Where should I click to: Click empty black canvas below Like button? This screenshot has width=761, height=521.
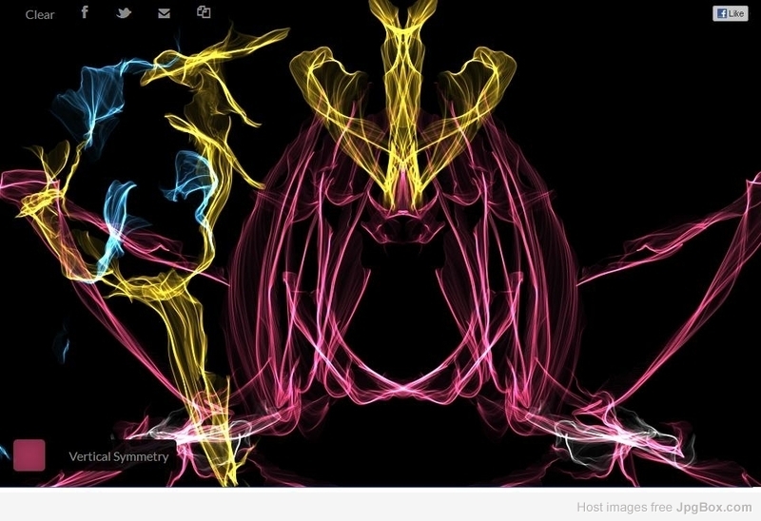[704, 95]
